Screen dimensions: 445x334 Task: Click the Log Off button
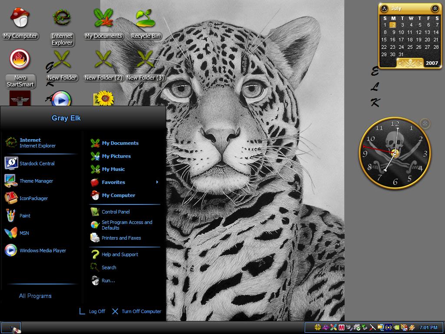click(92, 311)
